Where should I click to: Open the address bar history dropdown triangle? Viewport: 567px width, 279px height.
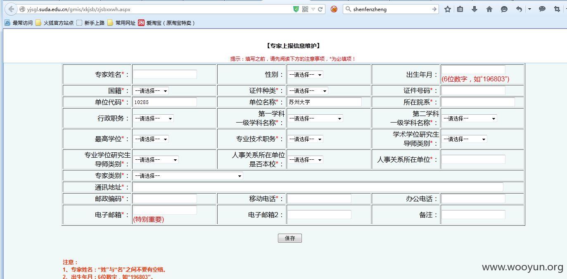click(313, 9)
